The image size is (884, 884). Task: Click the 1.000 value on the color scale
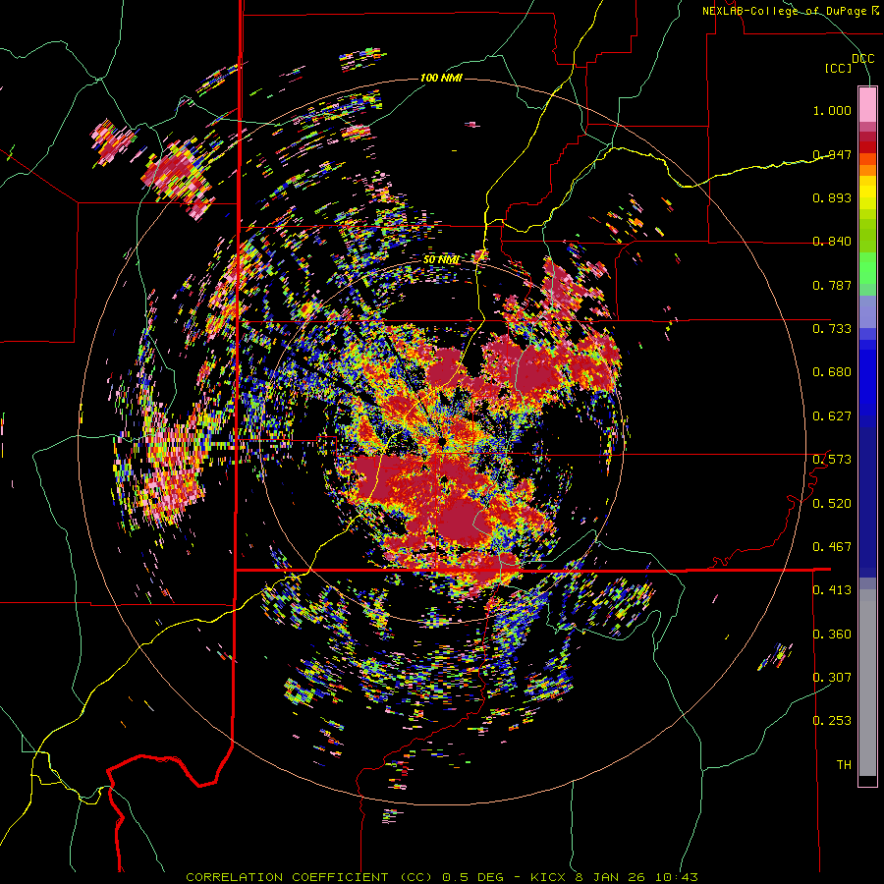(832, 110)
